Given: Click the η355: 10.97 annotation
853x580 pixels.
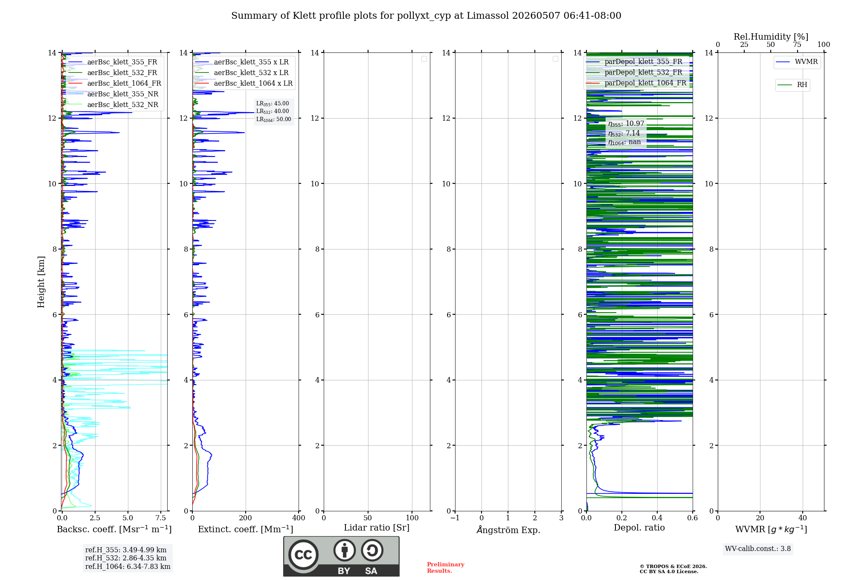Looking at the screenshot, I should (x=626, y=124).
